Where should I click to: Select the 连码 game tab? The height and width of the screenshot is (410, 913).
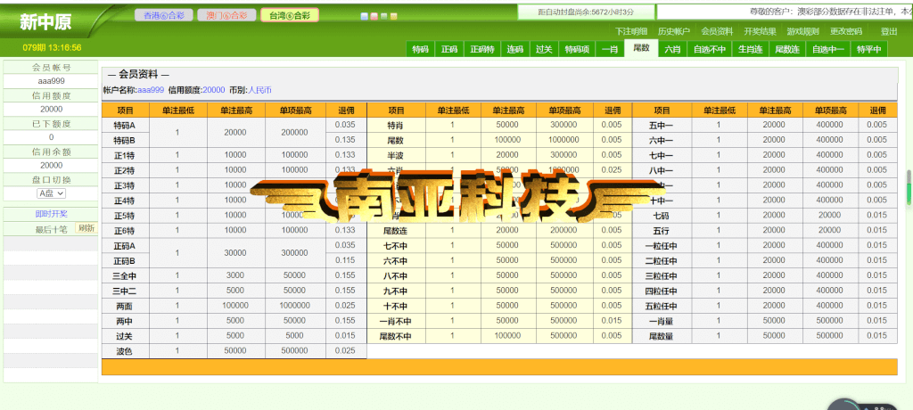click(x=515, y=50)
